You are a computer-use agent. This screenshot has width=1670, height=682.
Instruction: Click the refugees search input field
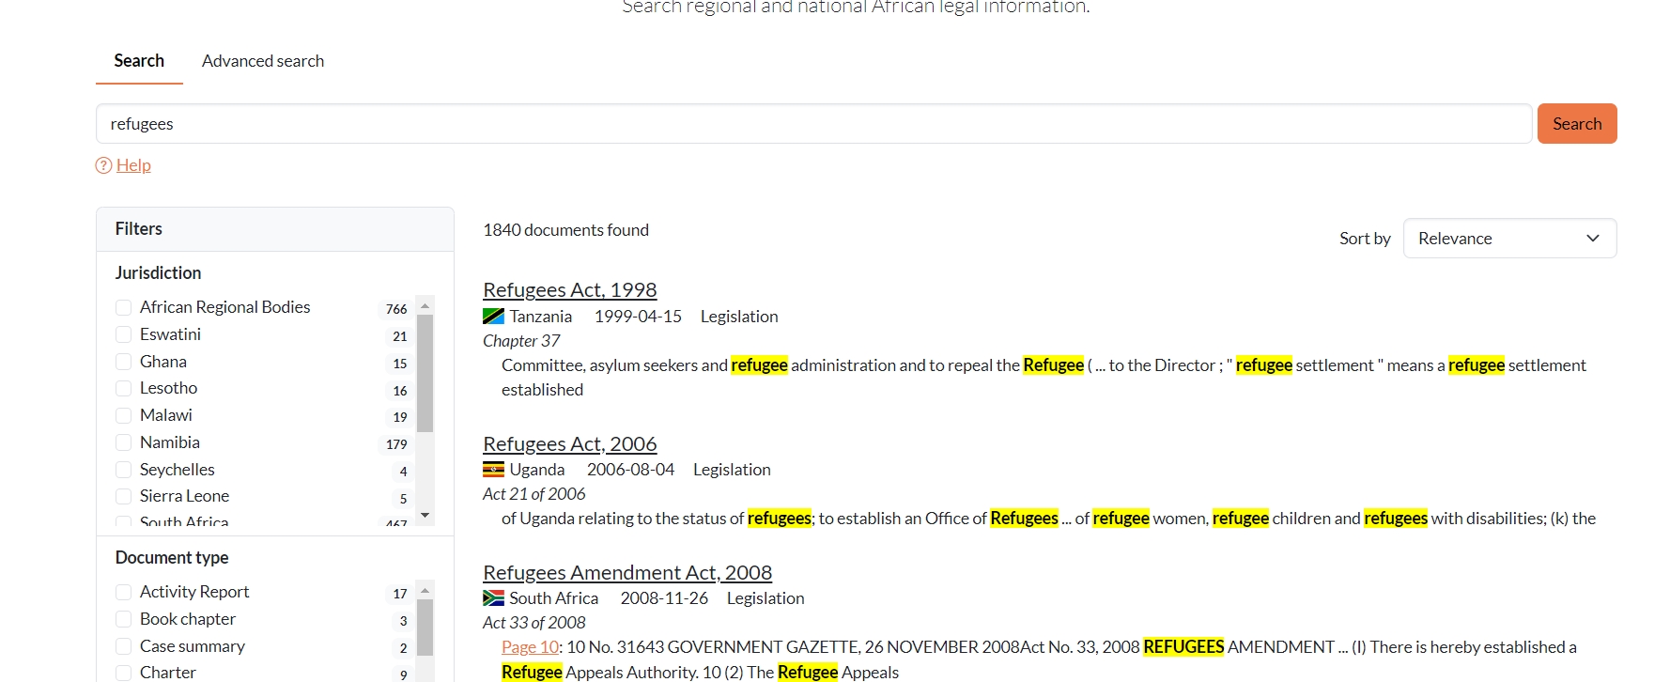(x=813, y=124)
